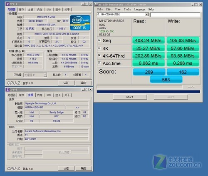The height and width of the screenshot is (176, 208).
Task: Click the Intel Core i5 logo badge
Action: pos(80,23)
